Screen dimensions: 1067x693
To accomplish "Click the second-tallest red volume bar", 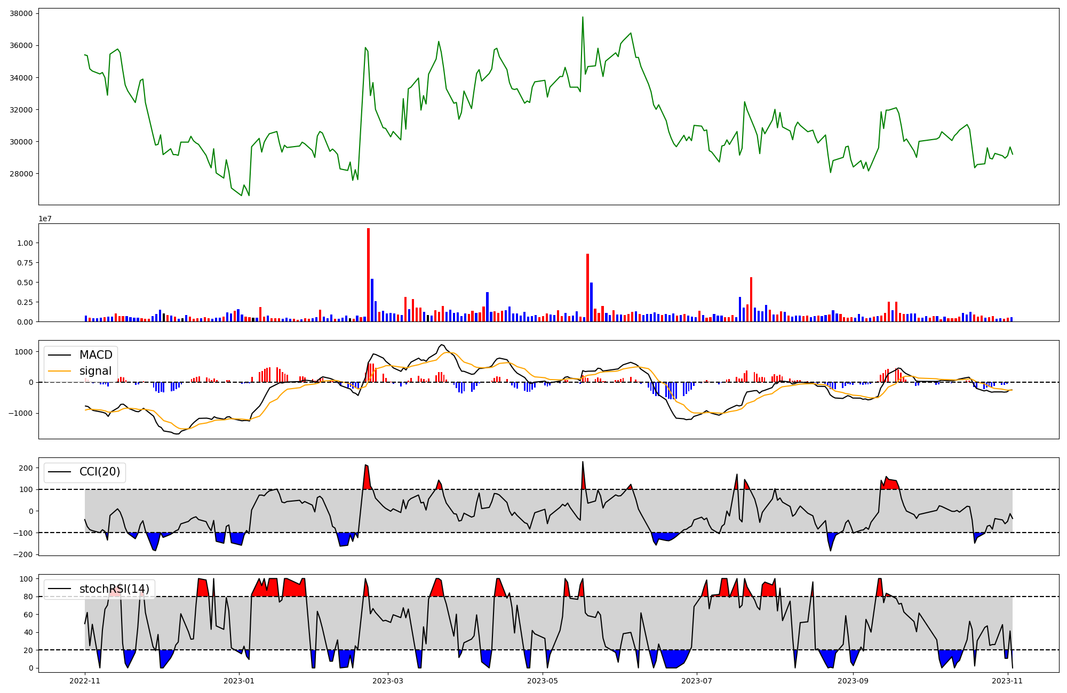I will pyautogui.click(x=587, y=288).
